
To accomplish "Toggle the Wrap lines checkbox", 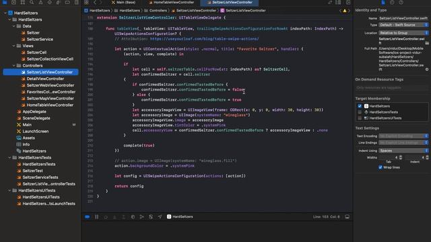I will pyautogui.click(x=380, y=167).
